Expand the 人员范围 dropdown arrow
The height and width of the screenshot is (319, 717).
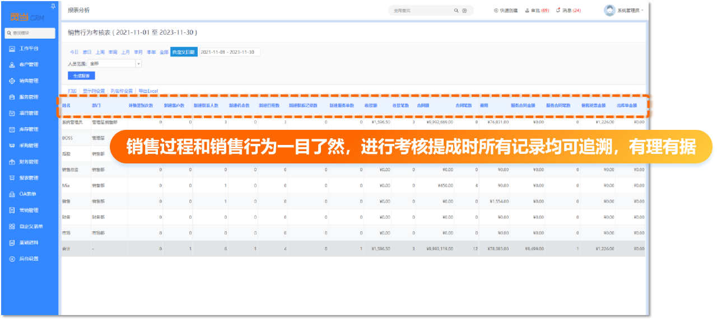pos(138,64)
